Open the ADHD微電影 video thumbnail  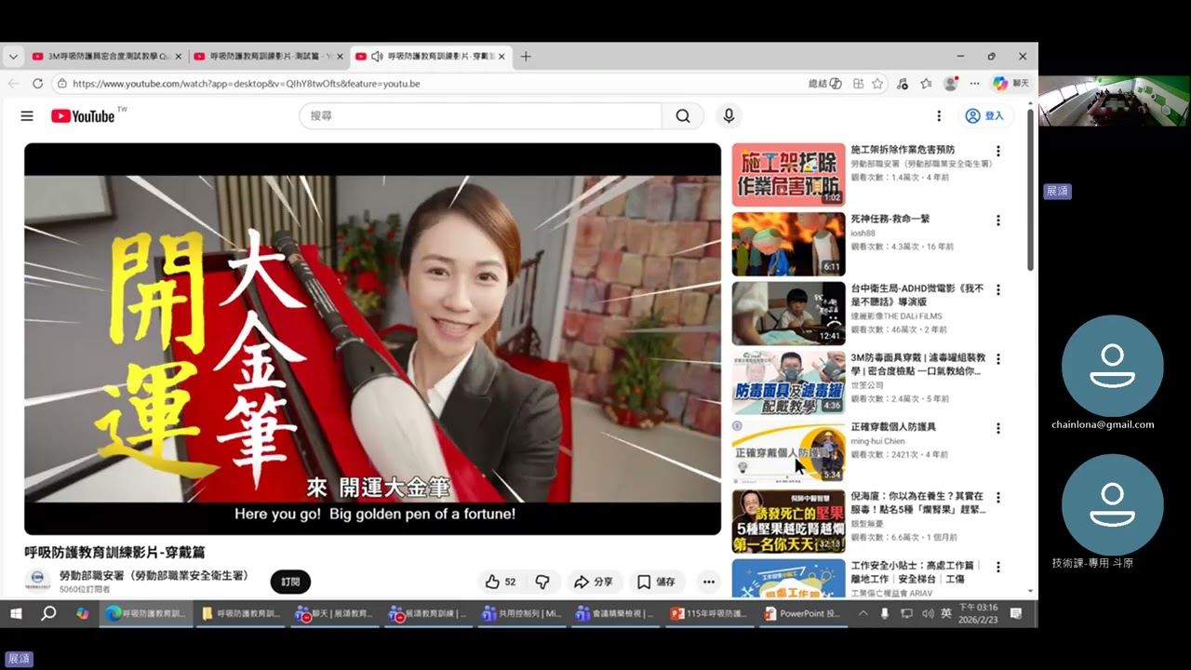point(788,314)
